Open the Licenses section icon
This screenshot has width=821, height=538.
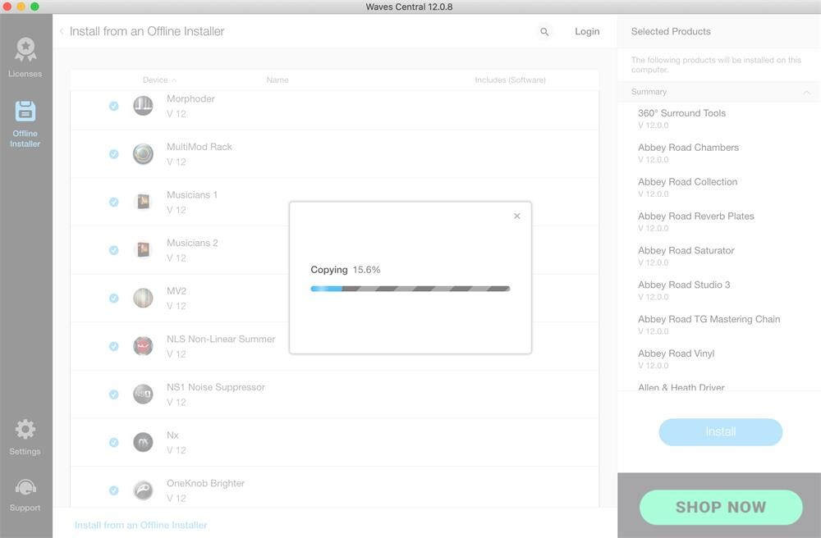[x=25, y=50]
